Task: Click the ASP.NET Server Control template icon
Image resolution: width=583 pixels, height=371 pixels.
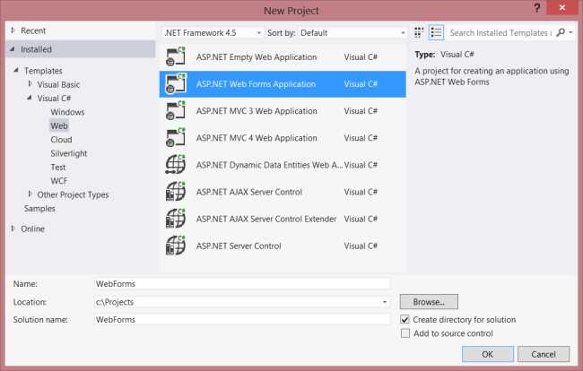Action: (x=176, y=246)
